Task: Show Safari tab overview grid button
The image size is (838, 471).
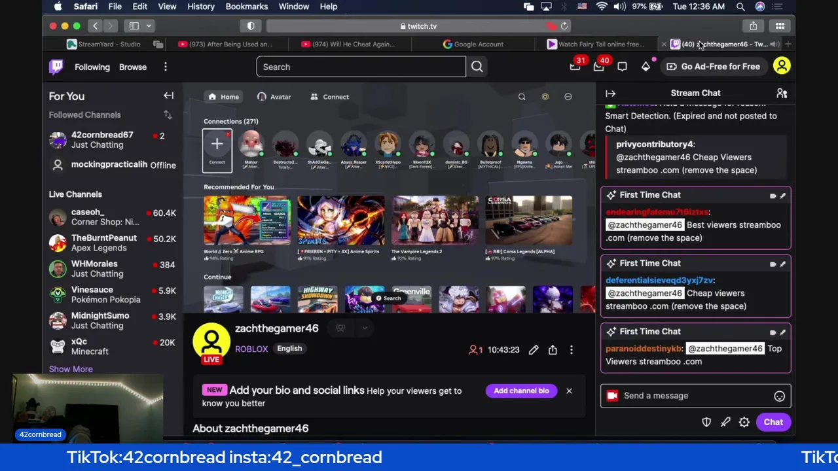Action: 780,26
